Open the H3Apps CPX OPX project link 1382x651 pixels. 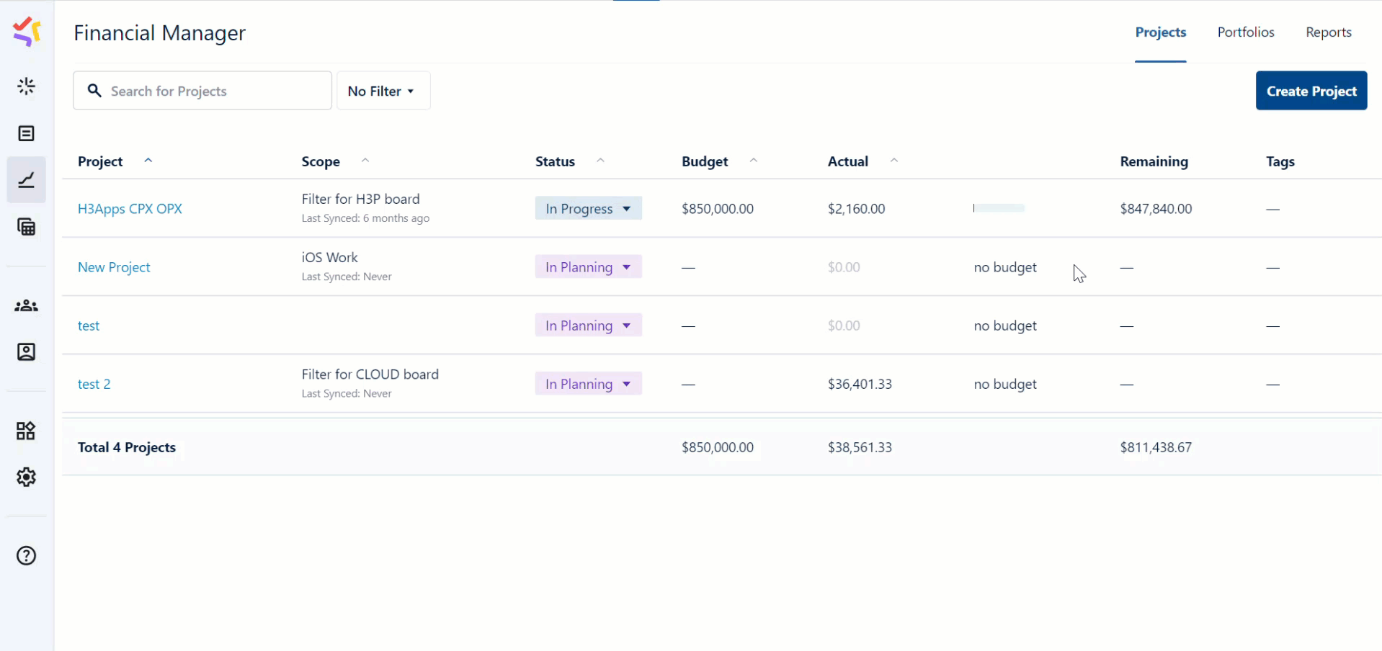[130, 208]
